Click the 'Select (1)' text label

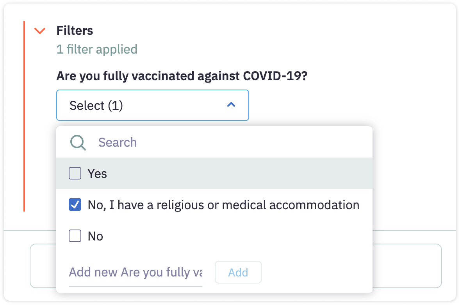coord(96,105)
